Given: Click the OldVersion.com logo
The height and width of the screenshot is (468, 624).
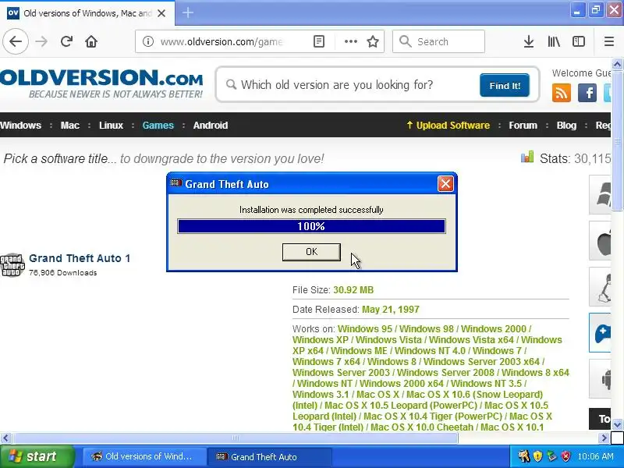Looking at the screenshot, I should (101, 83).
